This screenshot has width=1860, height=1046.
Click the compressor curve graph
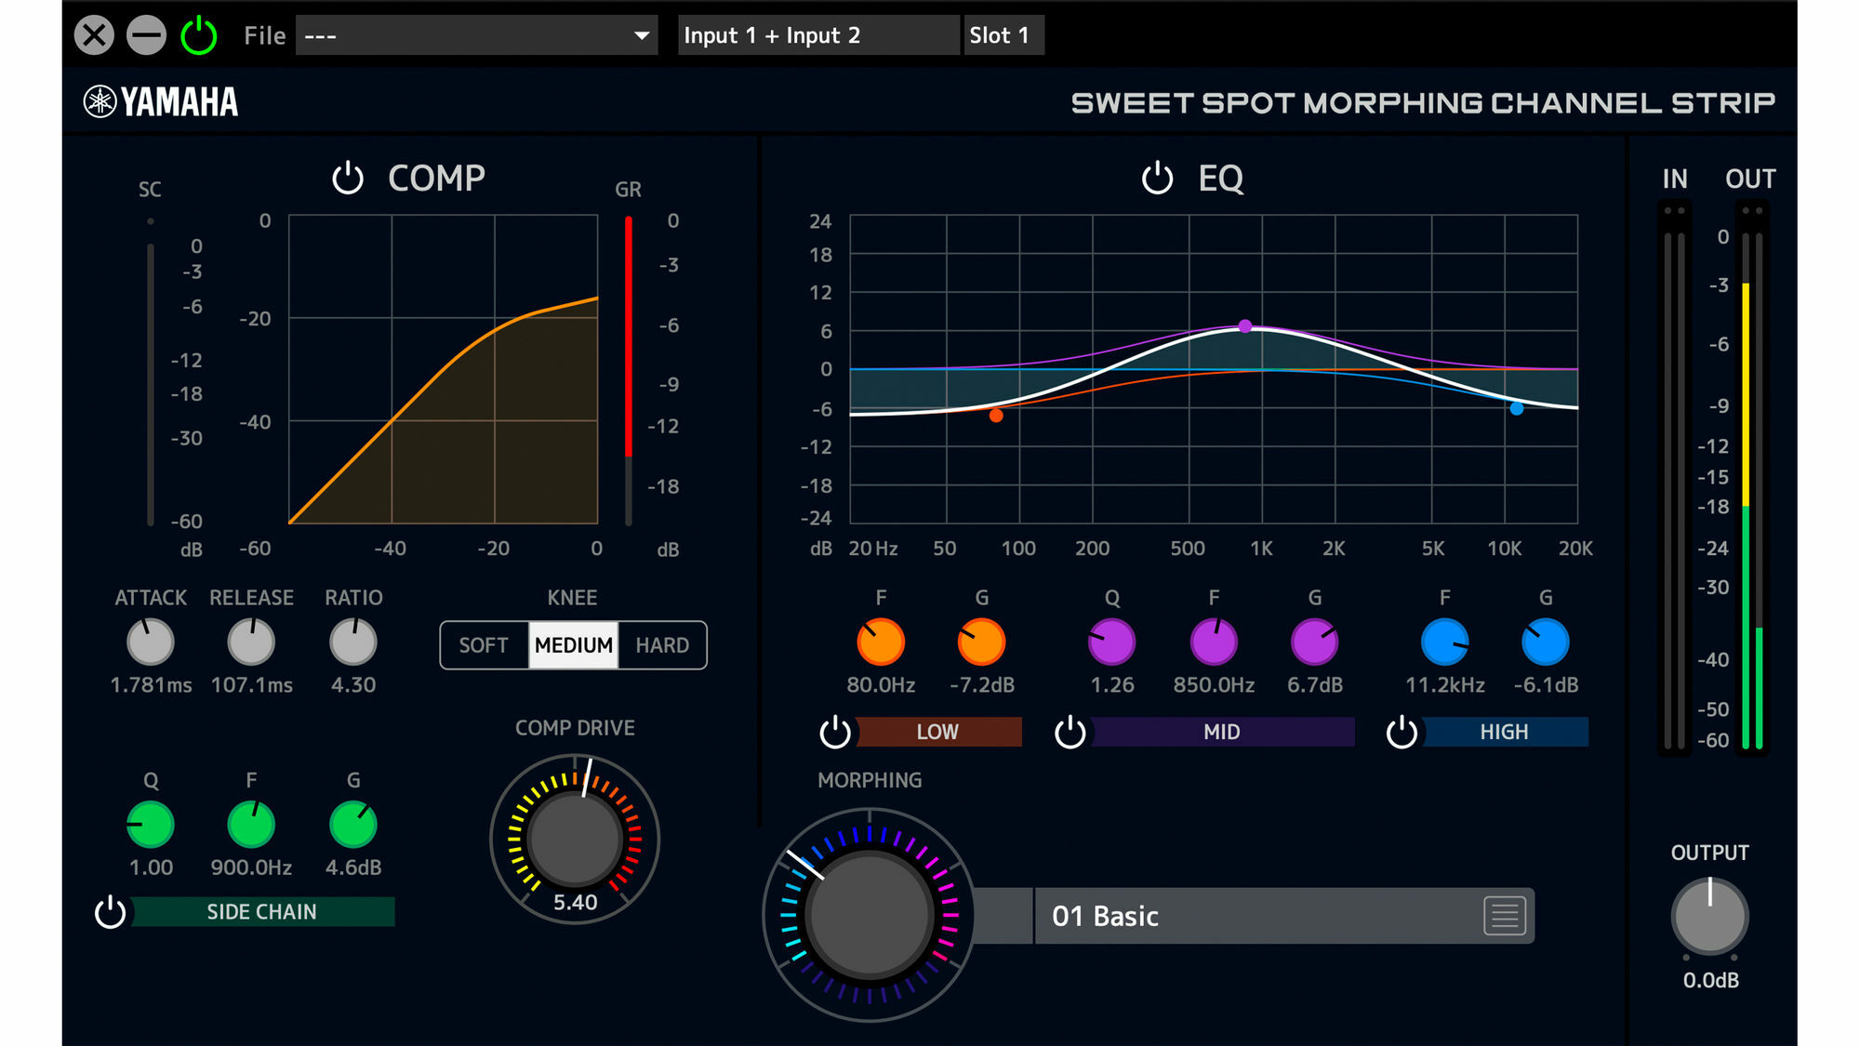(x=443, y=369)
